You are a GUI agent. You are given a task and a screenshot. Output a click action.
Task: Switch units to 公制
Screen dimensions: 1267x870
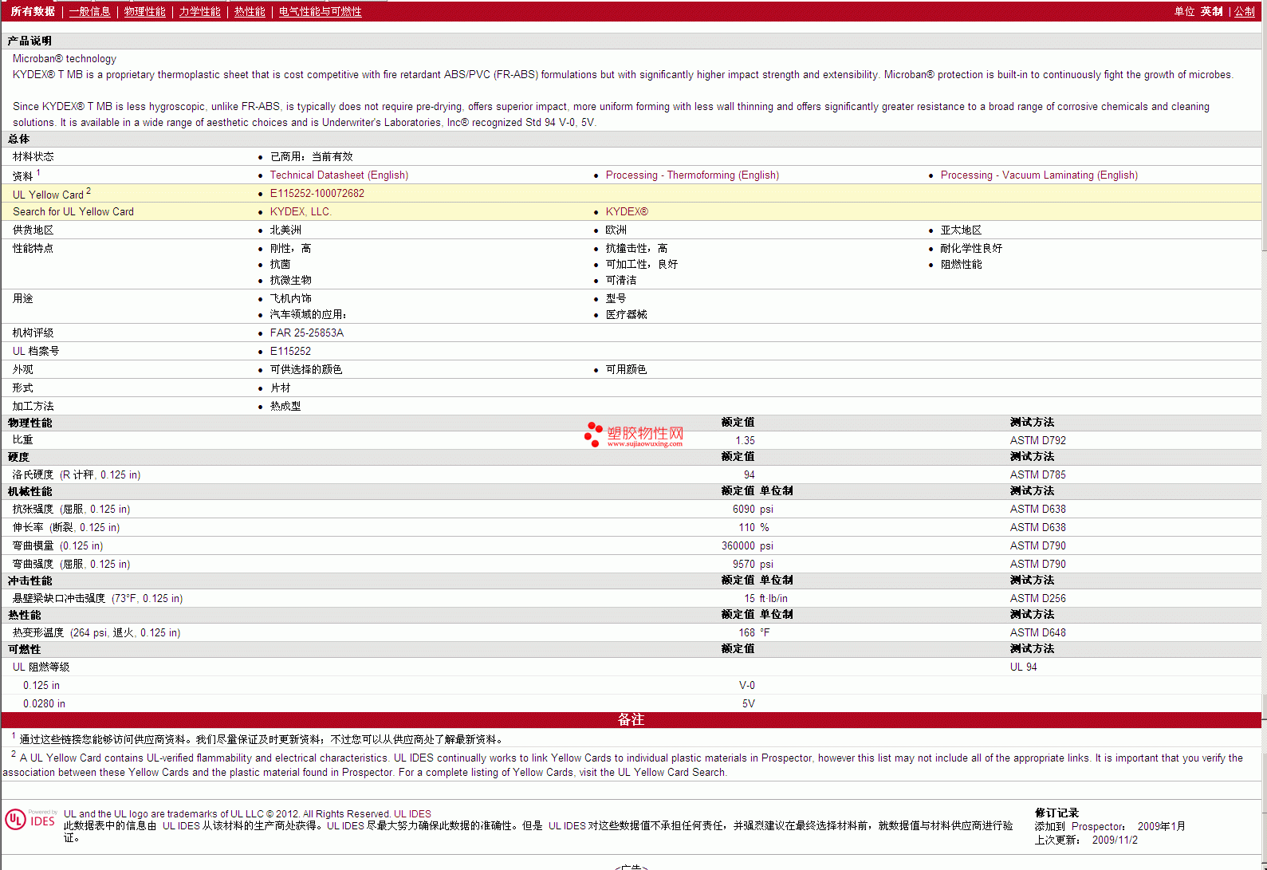click(x=1245, y=11)
